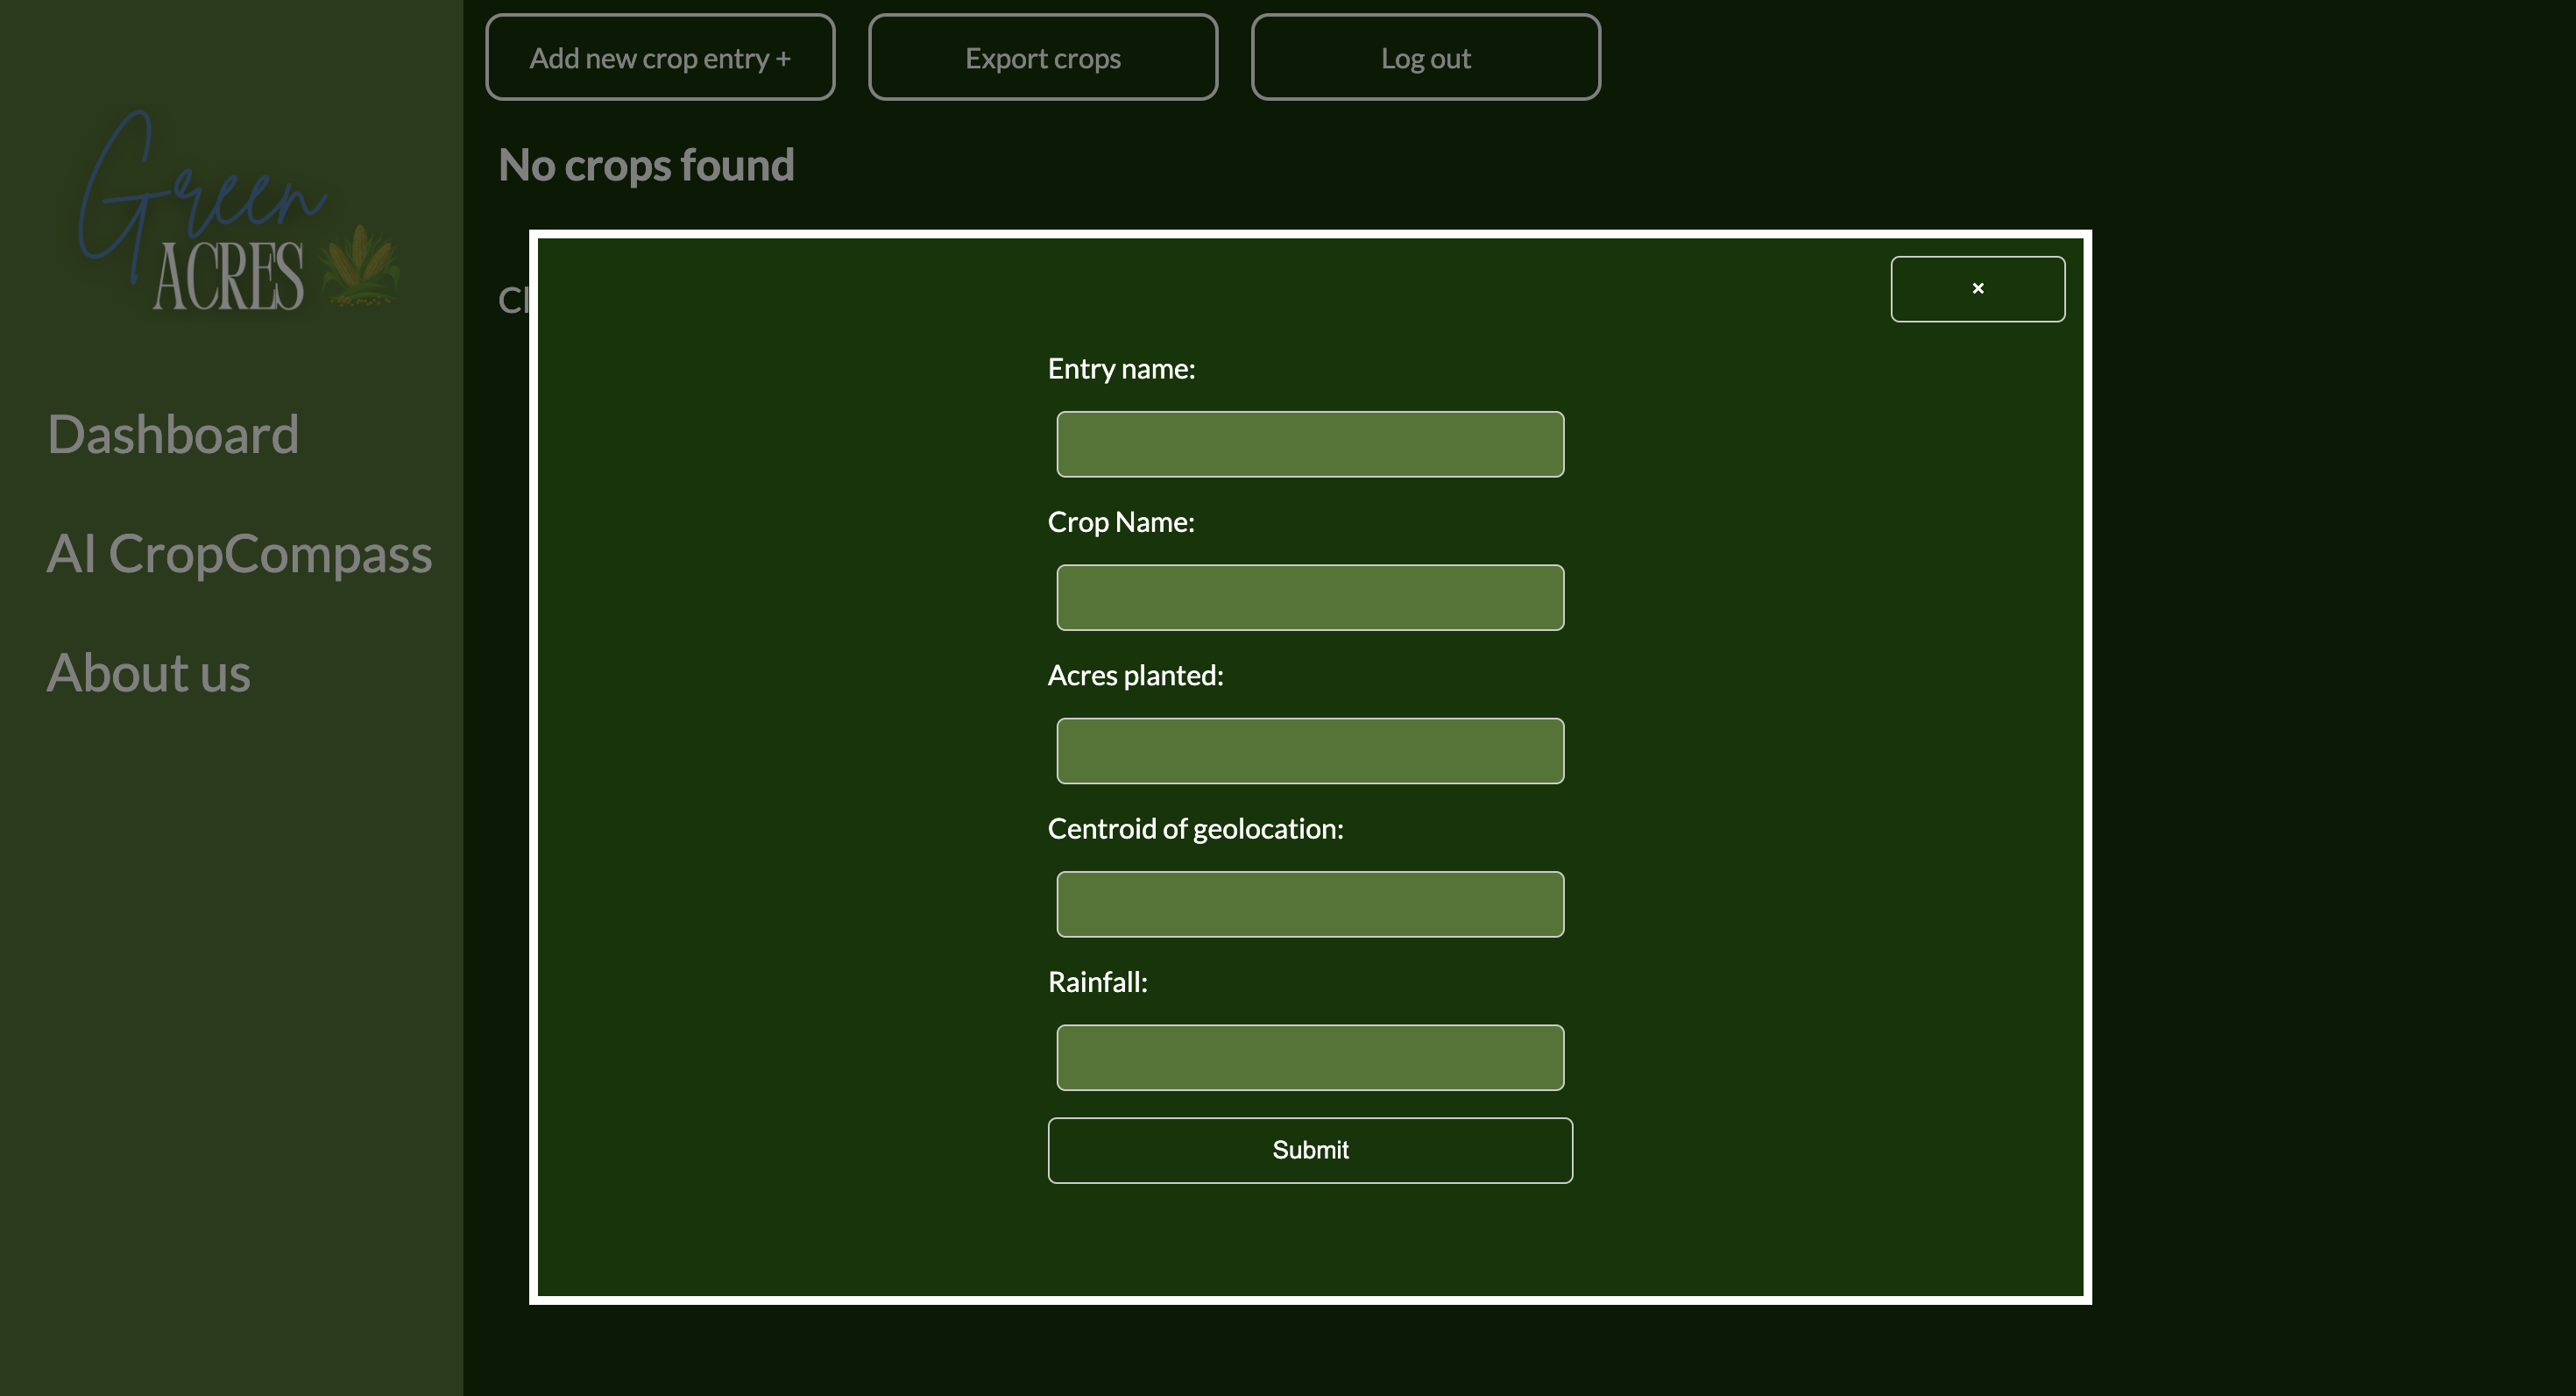Open the About us page
The image size is (2576, 1396).
tap(149, 673)
